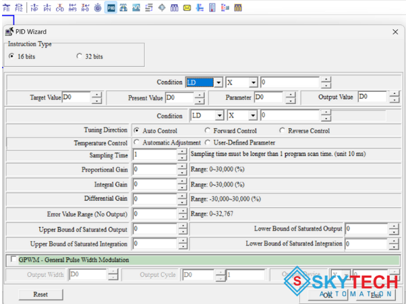Decrease the second Condition number value
The image size is (406, 304).
click(326, 118)
